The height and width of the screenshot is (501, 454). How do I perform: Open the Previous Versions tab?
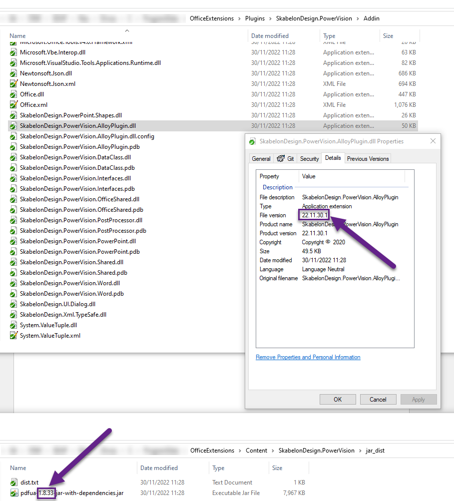click(368, 159)
